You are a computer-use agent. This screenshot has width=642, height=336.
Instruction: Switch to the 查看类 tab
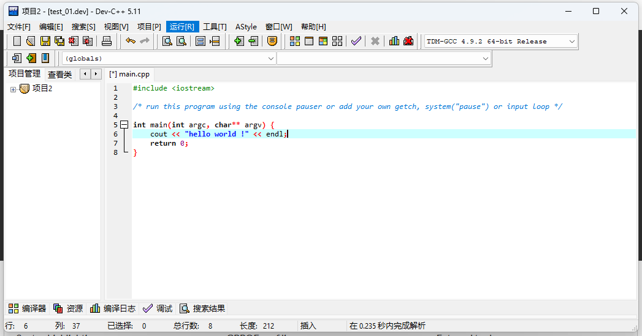(60, 75)
